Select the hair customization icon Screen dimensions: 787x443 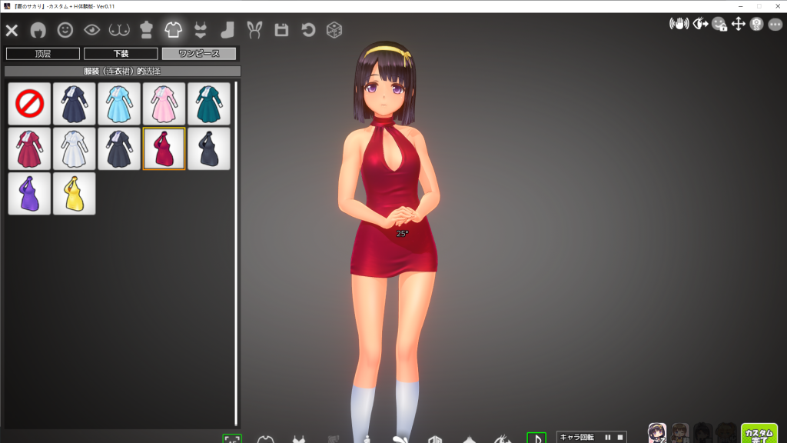pos(38,31)
